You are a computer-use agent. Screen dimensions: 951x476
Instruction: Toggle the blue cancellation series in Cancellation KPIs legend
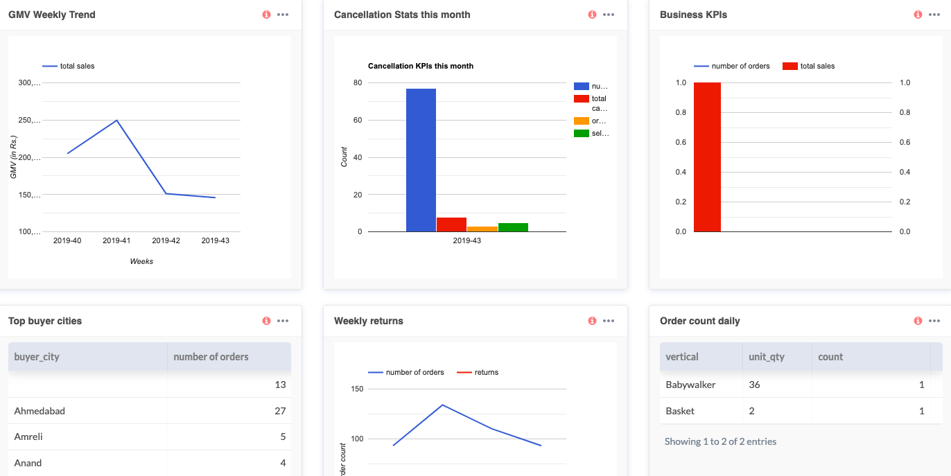[x=583, y=85]
